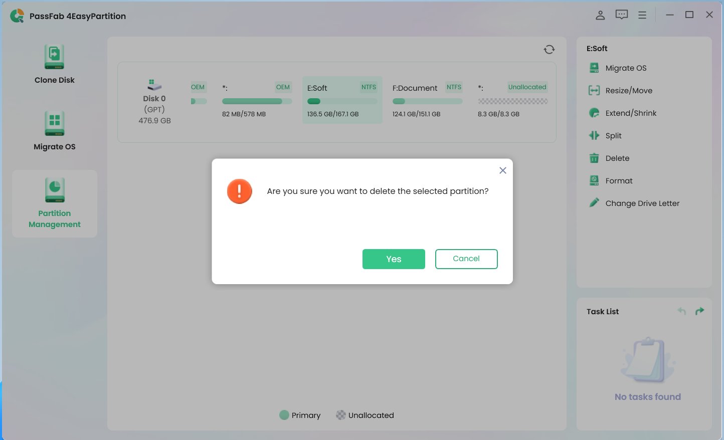Click the redo arrow in Task List

(700, 311)
